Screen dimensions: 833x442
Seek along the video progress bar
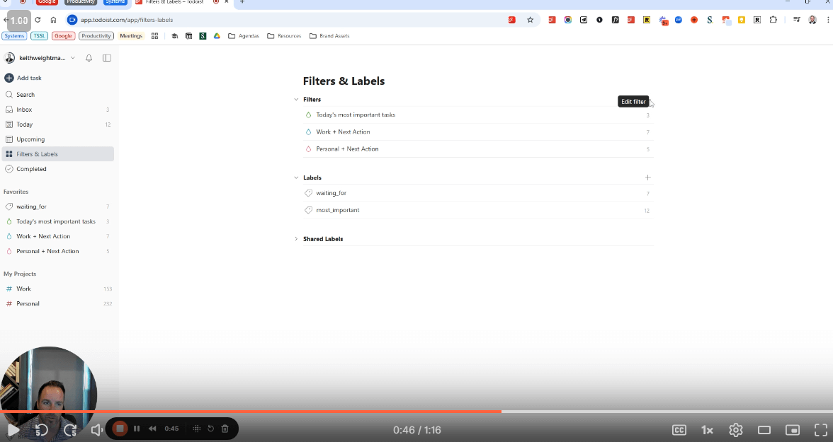coord(416,411)
